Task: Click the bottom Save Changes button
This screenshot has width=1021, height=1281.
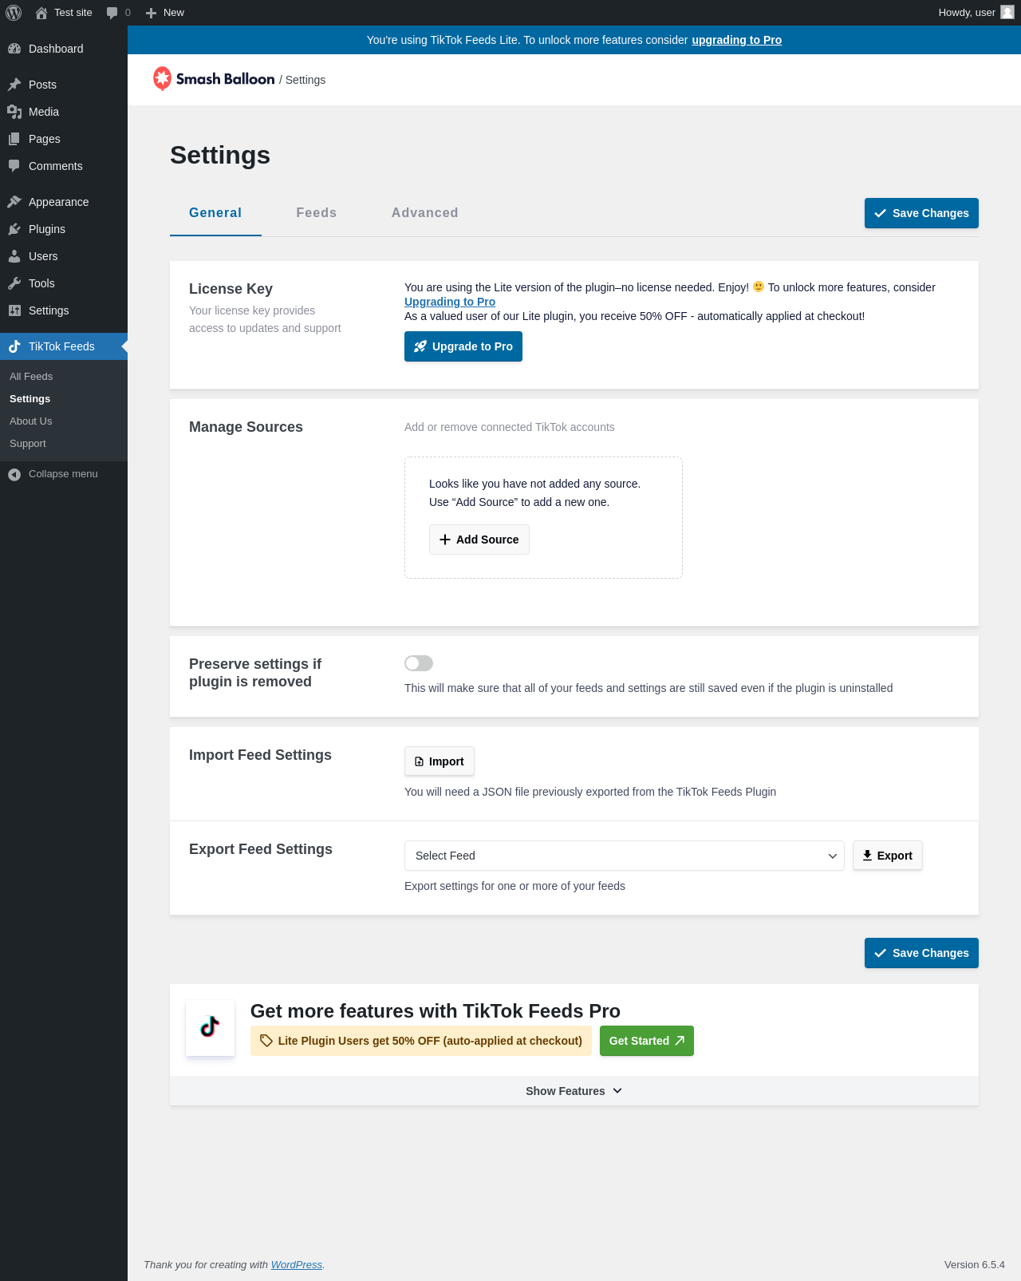Action: point(921,953)
